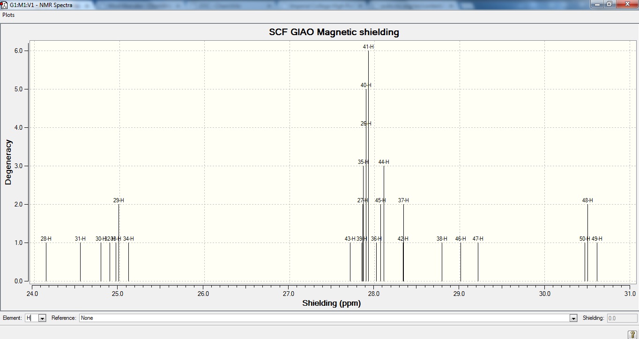Screen dimensions: 639x339
Task: Select the 26-H peak label
Action: pyautogui.click(x=366, y=124)
